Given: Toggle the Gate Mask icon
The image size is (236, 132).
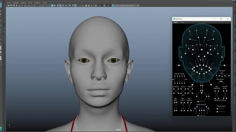Looking at the screenshot, I should coord(37,6).
